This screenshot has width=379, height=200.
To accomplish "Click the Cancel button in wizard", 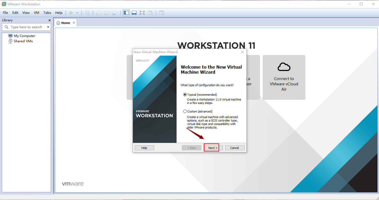I will coord(235,148).
